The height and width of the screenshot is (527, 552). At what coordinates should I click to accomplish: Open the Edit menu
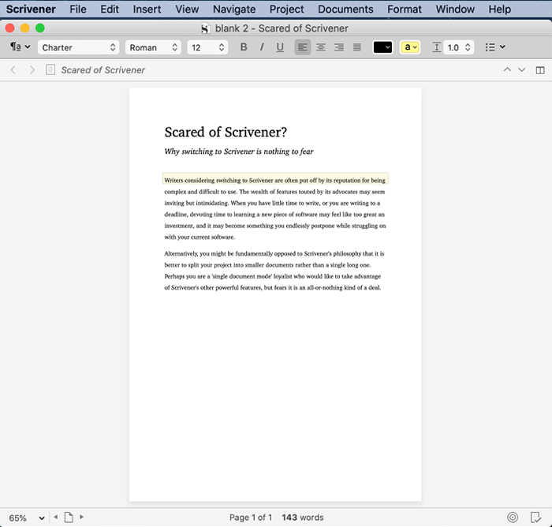(110, 9)
